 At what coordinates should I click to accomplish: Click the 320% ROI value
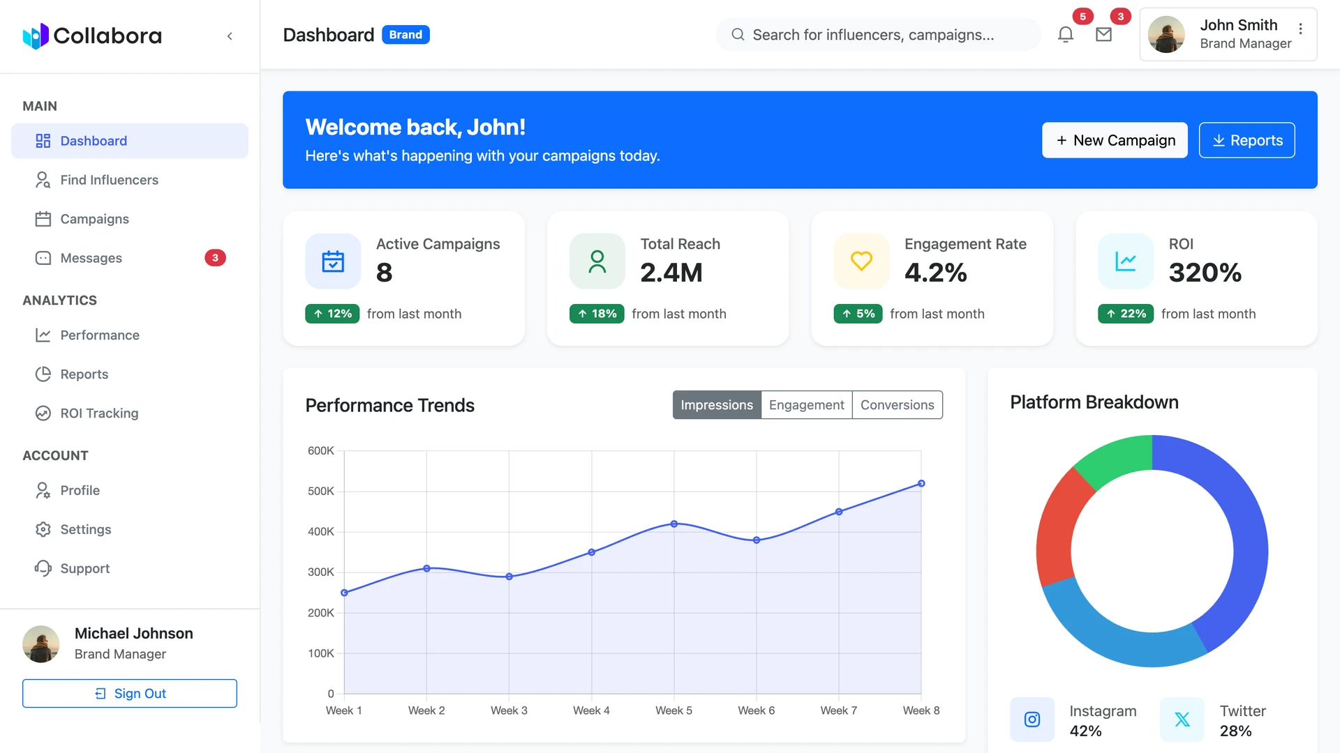pyautogui.click(x=1205, y=273)
